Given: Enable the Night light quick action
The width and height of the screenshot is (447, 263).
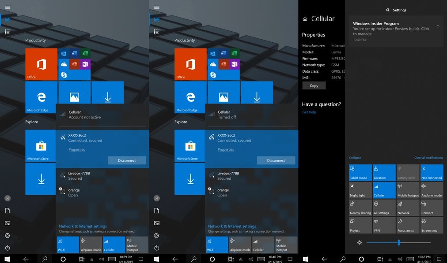Looking at the screenshot, I should (360, 190).
